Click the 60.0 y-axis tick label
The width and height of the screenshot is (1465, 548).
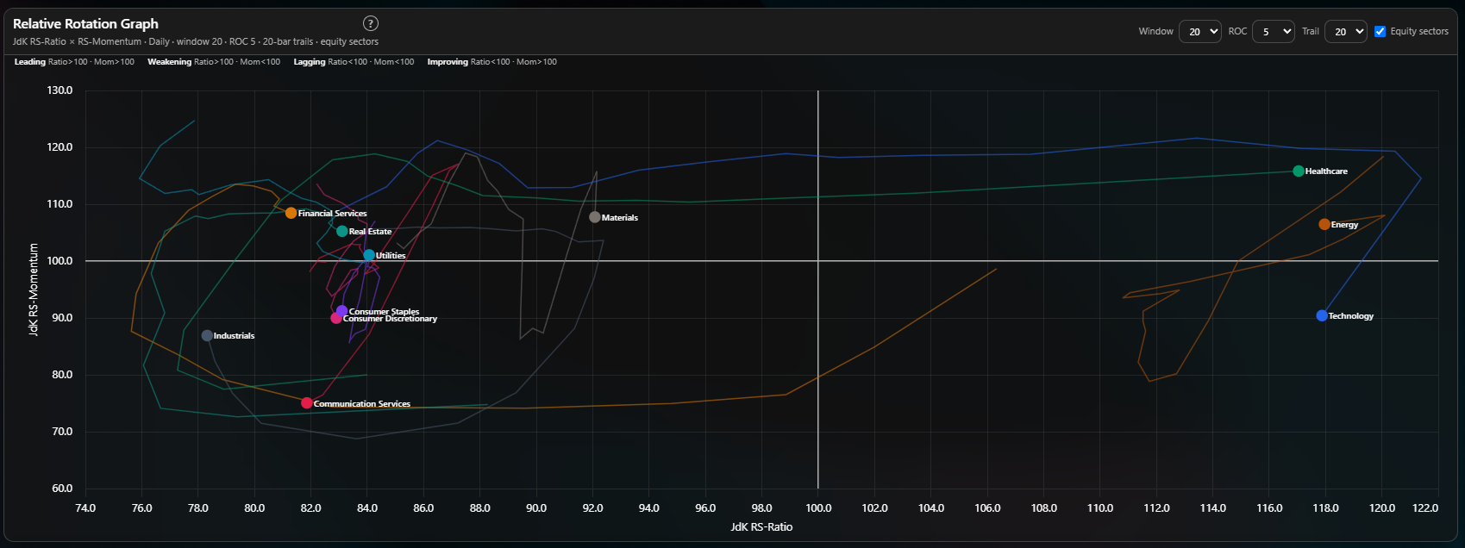tap(62, 489)
